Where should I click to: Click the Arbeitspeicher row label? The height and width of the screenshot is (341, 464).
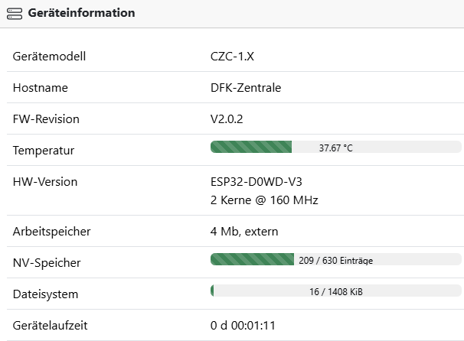pyautogui.click(x=51, y=232)
